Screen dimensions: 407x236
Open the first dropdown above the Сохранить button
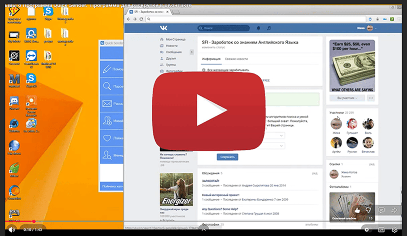(x=275, y=136)
